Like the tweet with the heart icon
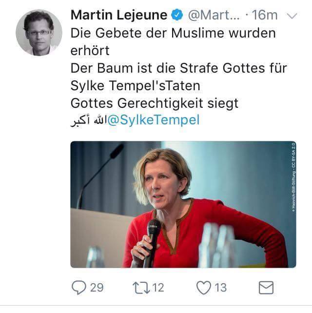The height and width of the screenshot is (313, 312). 203,288
